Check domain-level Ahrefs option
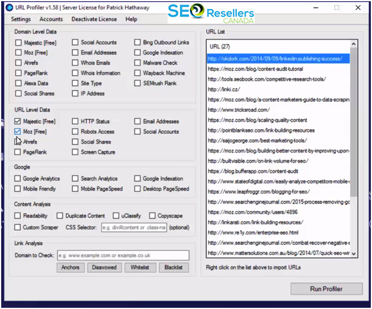 (18, 63)
